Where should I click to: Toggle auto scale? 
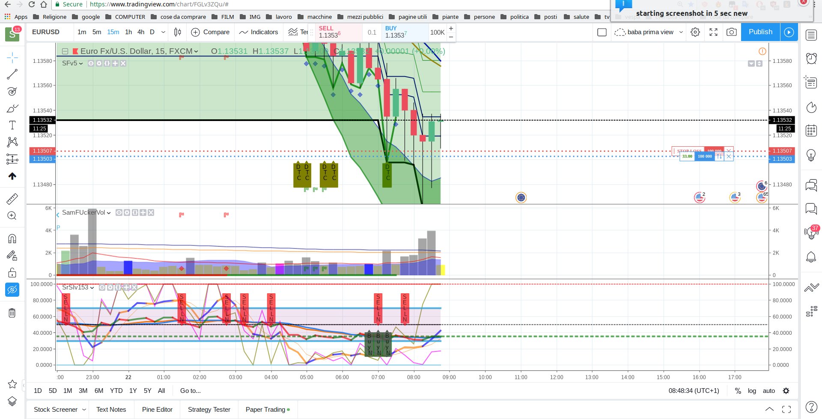(769, 391)
